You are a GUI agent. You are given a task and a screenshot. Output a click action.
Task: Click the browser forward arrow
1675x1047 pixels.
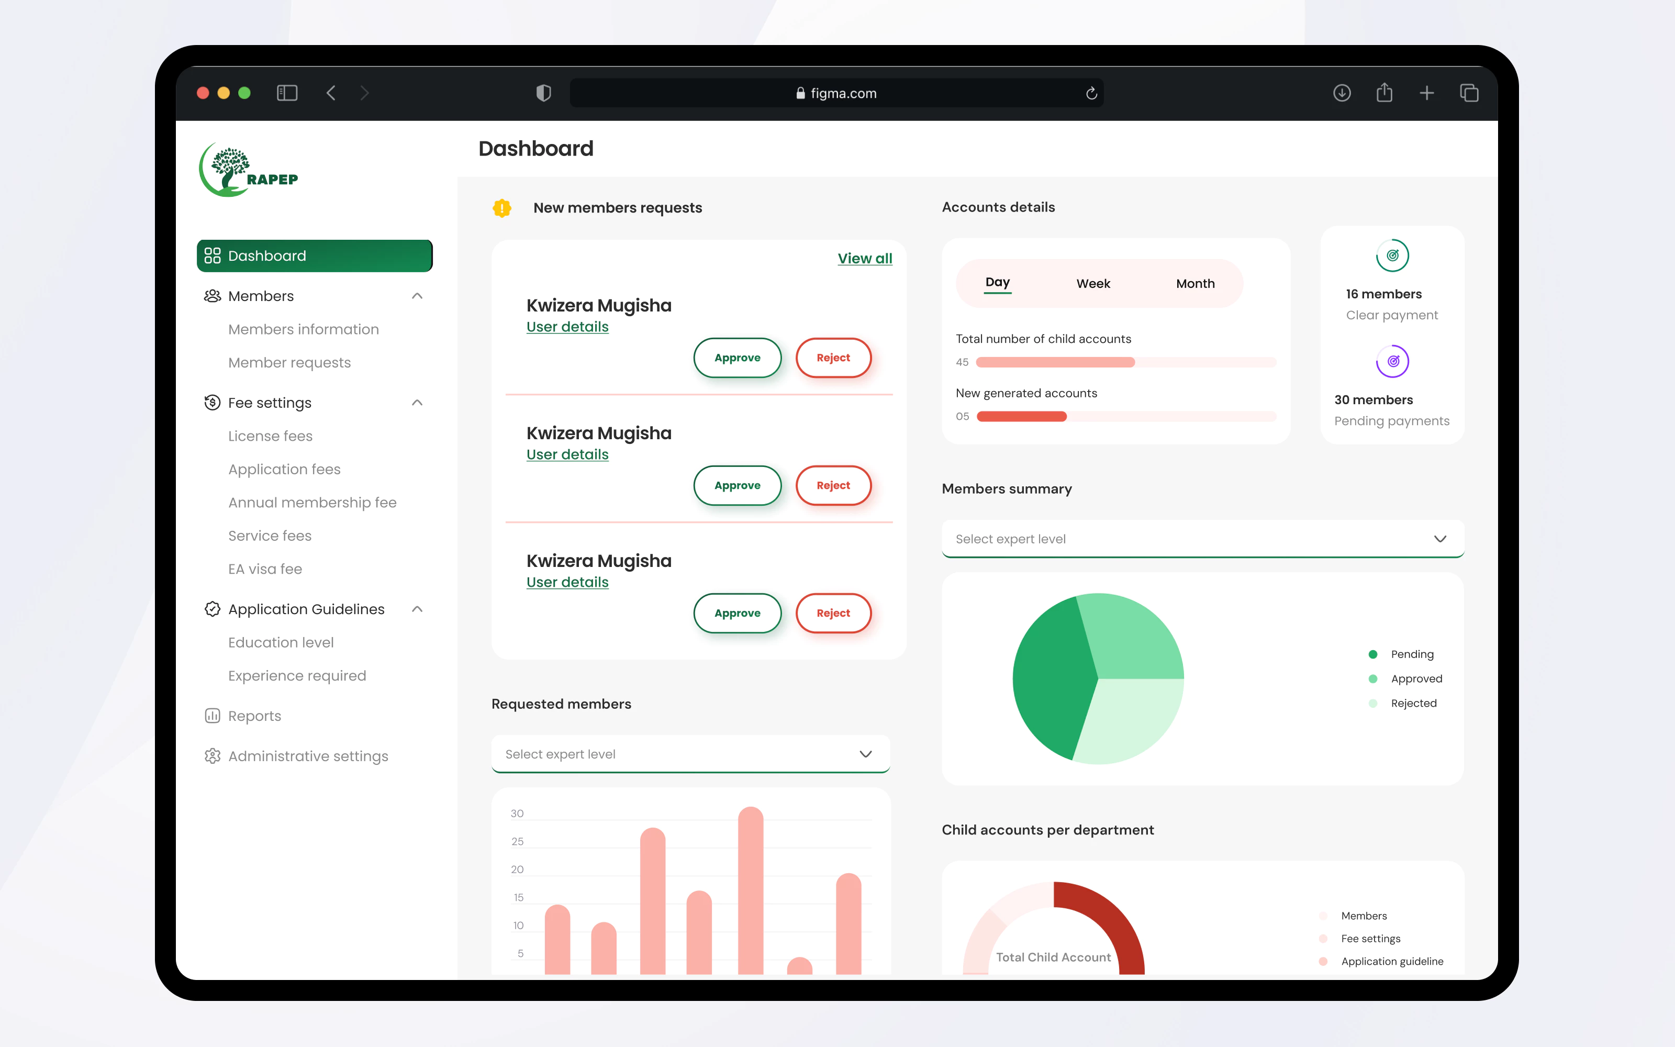(365, 93)
